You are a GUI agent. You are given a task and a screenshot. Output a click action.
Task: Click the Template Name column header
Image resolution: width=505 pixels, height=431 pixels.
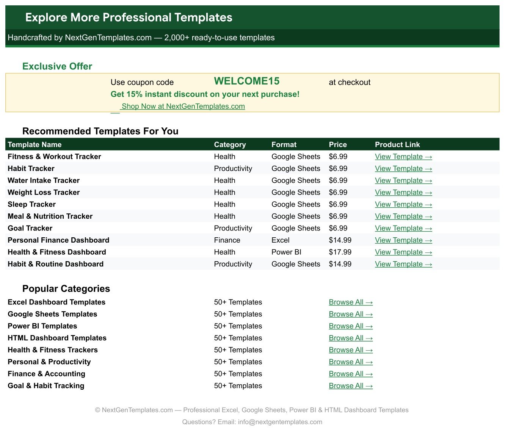tap(35, 144)
